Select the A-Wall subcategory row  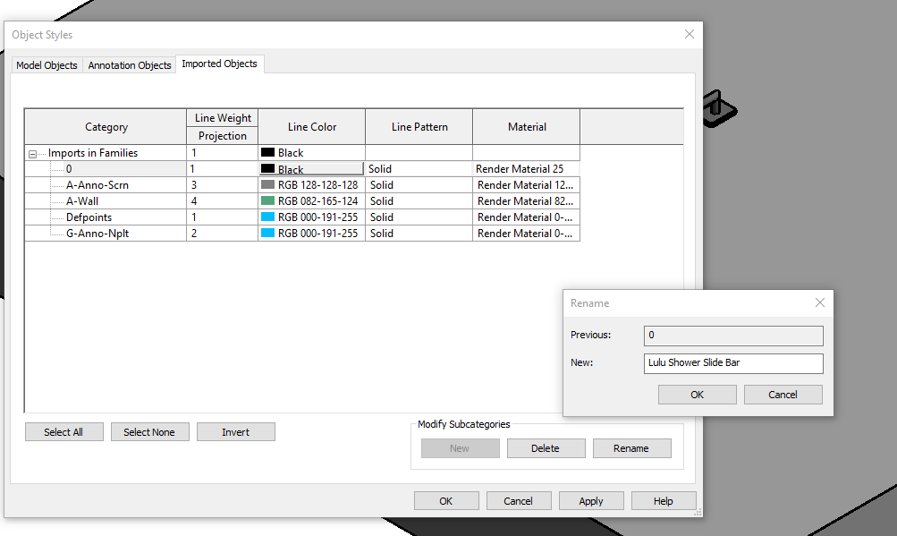pyautogui.click(x=106, y=201)
